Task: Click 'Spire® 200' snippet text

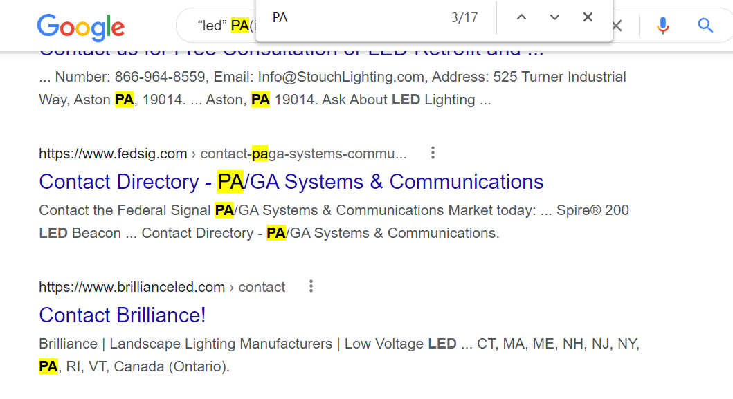Action: coord(592,210)
